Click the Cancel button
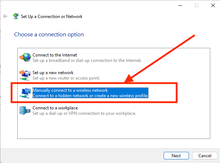The image size is (220, 163). coord(205,155)
